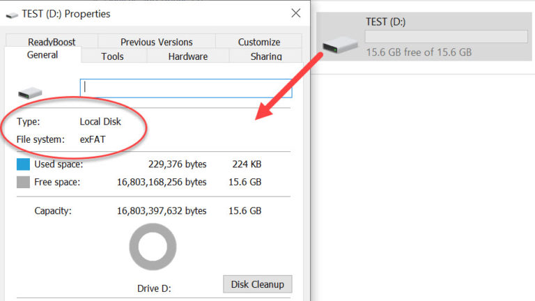Go to the Customize tab

258,42
